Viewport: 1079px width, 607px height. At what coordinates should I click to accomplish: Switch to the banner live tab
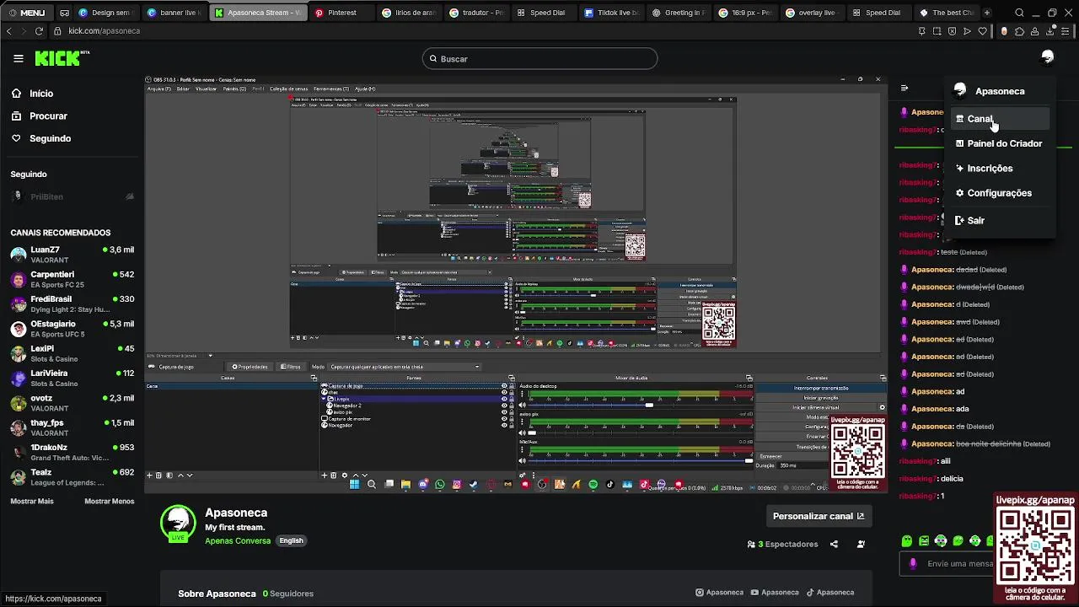click(174, 13)
